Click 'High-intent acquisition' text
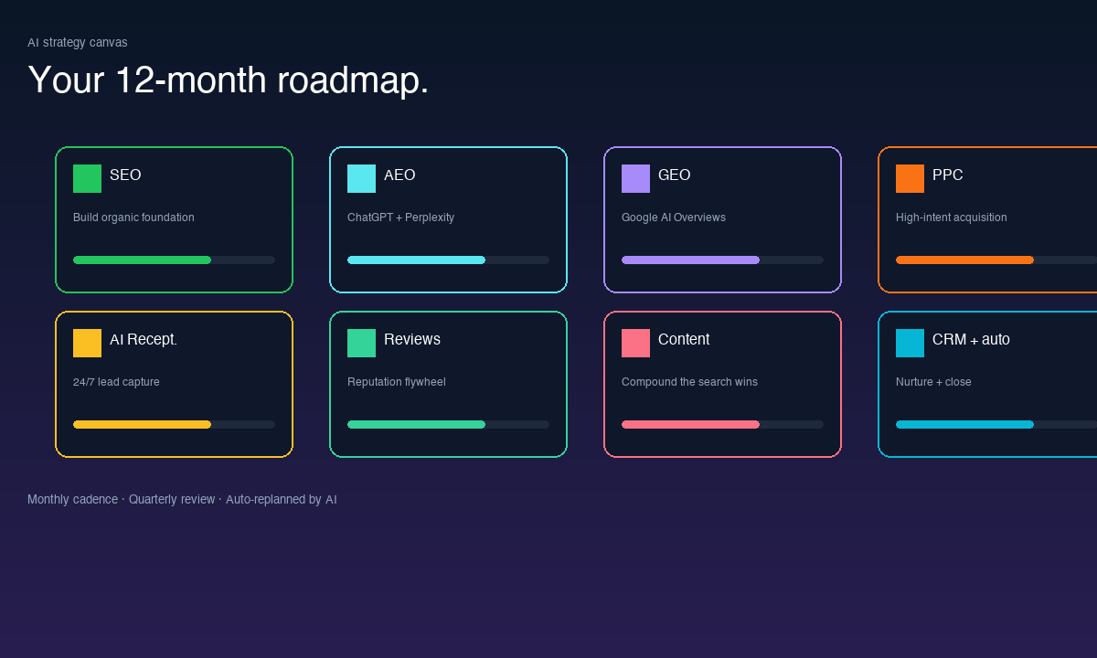This screenshot has width=1097, height=658. pos(952,218)
